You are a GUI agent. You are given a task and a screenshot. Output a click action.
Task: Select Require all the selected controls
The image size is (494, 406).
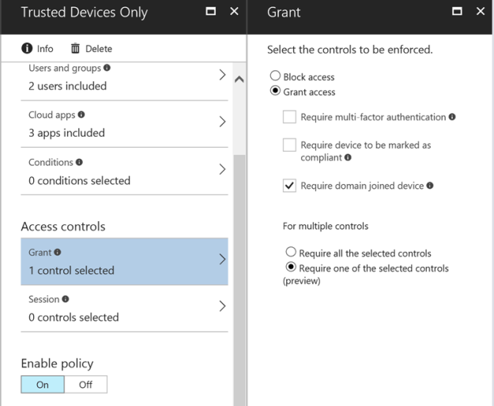tap(291, 253)
